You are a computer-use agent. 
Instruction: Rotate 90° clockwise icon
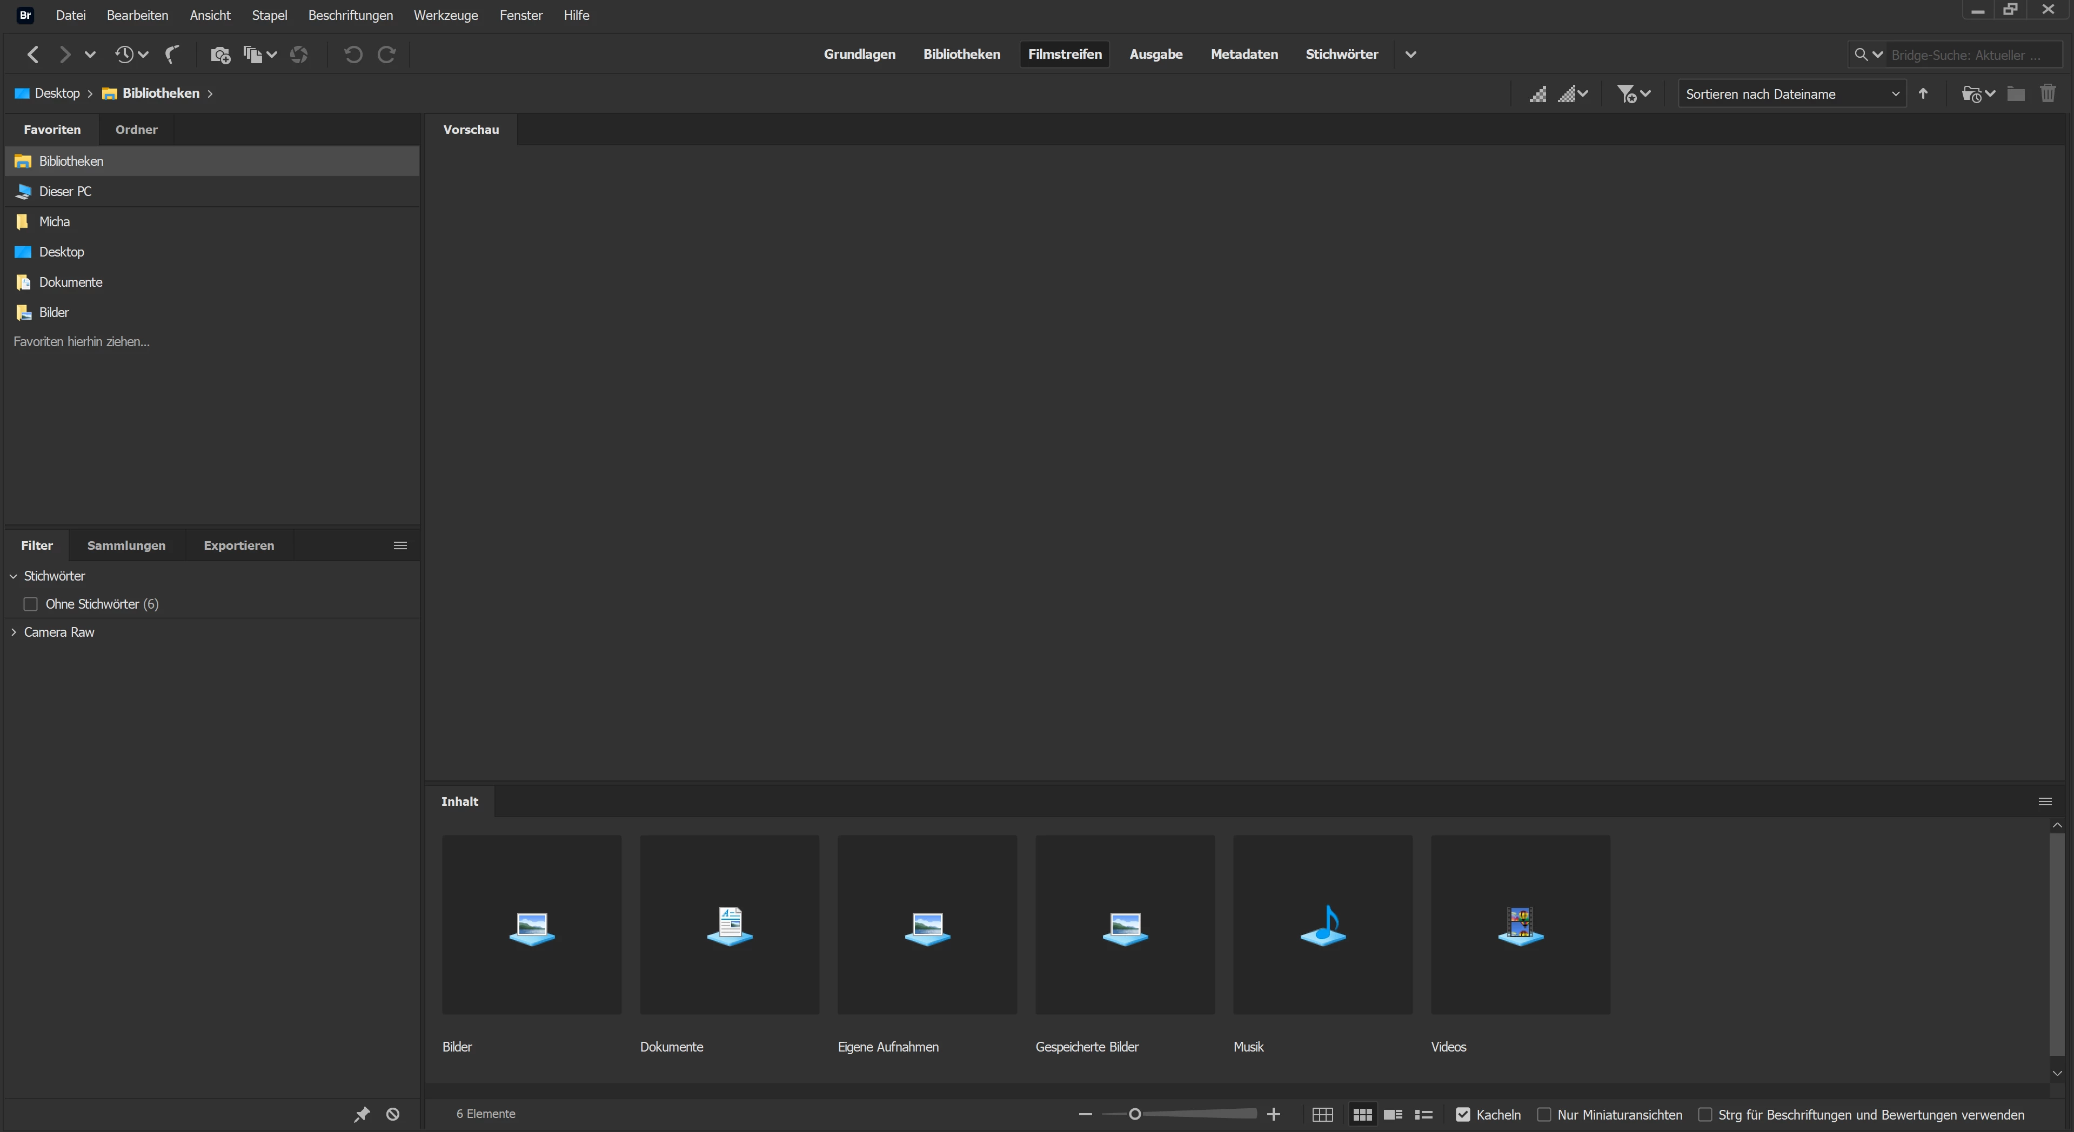[x=386, y=55]
